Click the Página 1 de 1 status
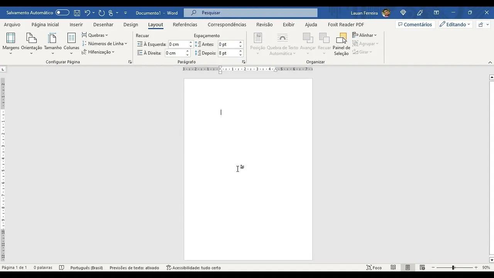 click(14, 268)
